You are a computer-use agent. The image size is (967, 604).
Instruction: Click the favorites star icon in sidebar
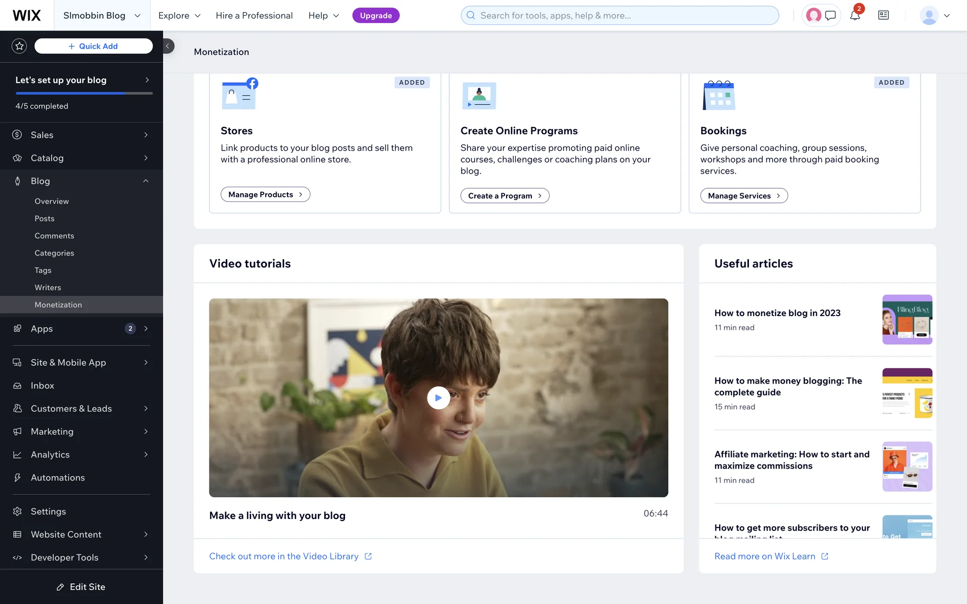[x=19, y=46]
